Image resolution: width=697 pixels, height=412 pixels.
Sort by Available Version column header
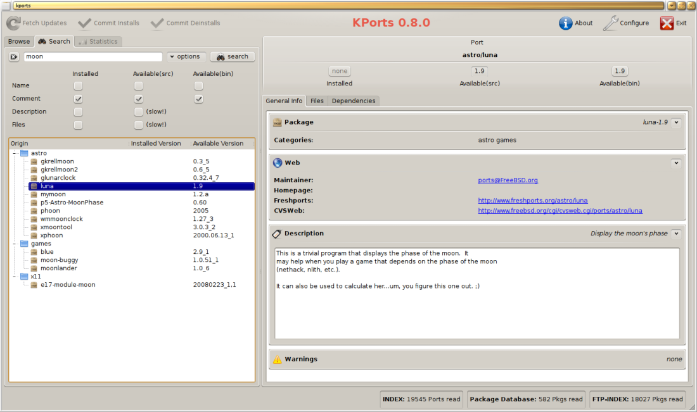[222, 144]
